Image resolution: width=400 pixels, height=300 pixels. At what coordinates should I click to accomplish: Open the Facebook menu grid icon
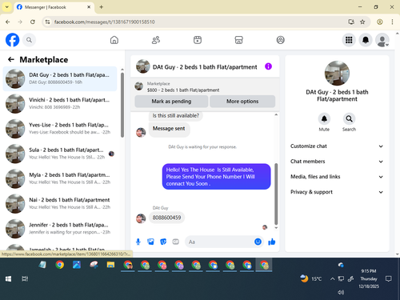coord(349,40)
